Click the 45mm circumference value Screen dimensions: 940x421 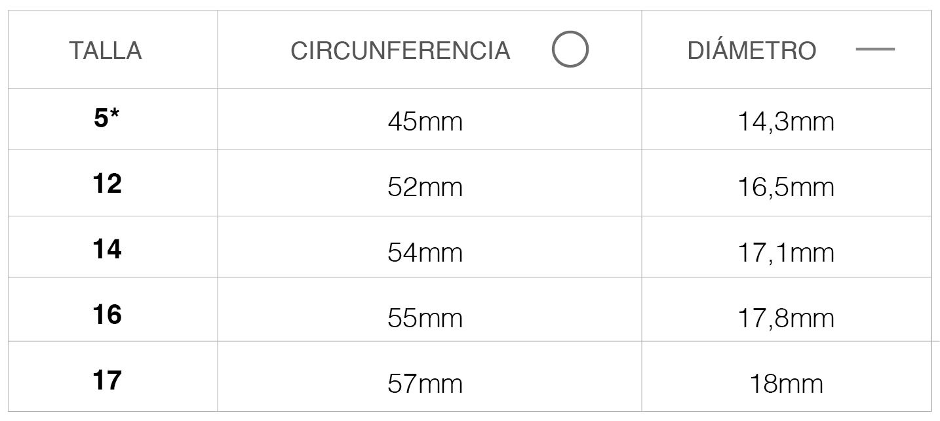(425, 122)
